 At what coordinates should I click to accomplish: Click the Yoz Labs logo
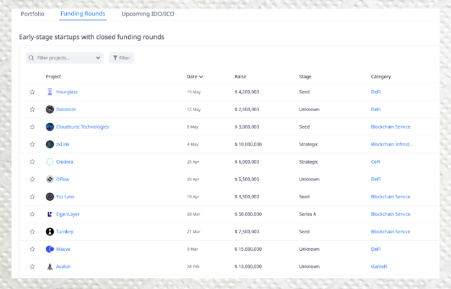click(49, 197)
